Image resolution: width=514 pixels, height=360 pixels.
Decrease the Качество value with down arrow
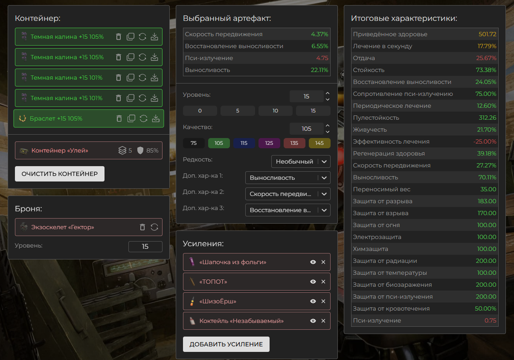327,132
